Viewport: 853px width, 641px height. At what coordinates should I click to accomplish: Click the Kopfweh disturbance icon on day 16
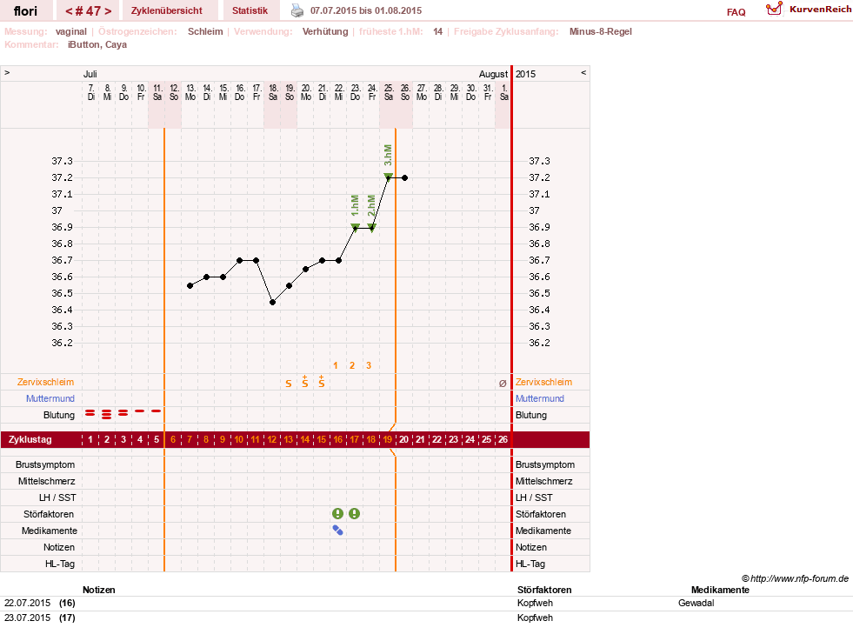pos(338,514)
